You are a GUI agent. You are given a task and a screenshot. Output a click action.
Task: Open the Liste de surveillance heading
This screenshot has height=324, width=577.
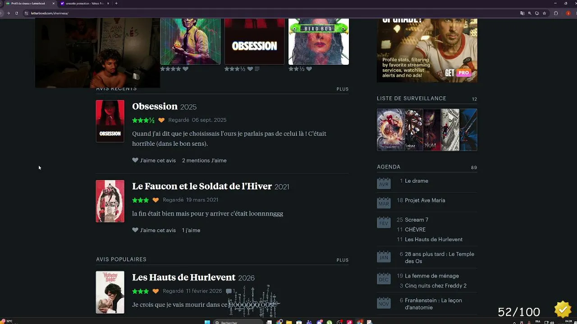tap(412, 99)
